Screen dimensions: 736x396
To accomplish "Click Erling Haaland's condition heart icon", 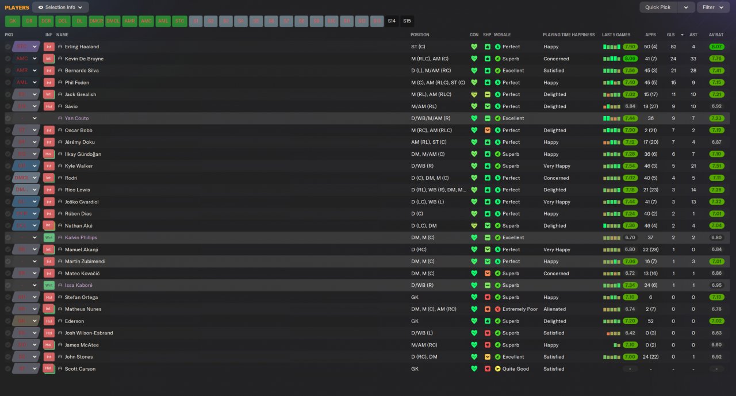I will 474,47.
